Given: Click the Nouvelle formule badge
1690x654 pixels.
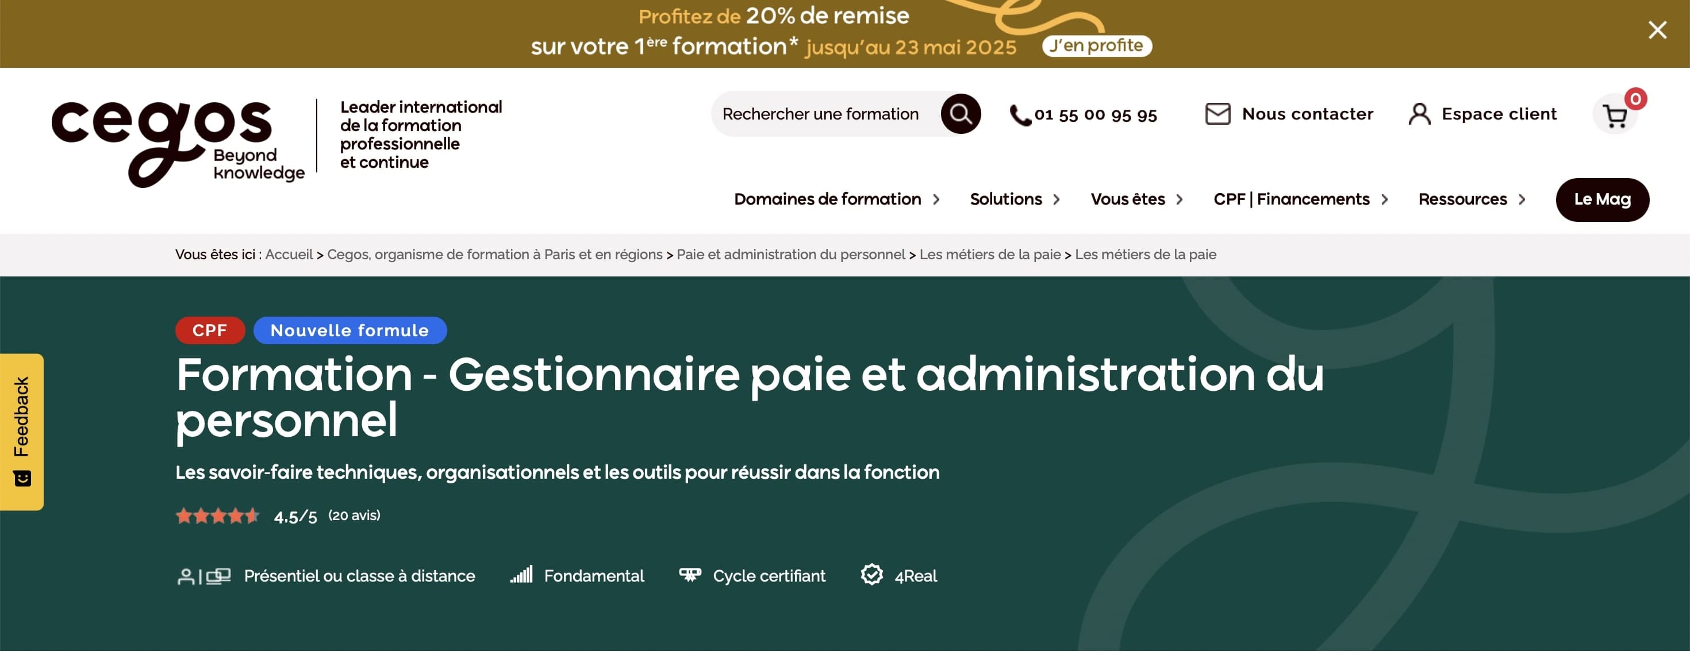Looking at the screenshot, I should click(x=349, y=330).
